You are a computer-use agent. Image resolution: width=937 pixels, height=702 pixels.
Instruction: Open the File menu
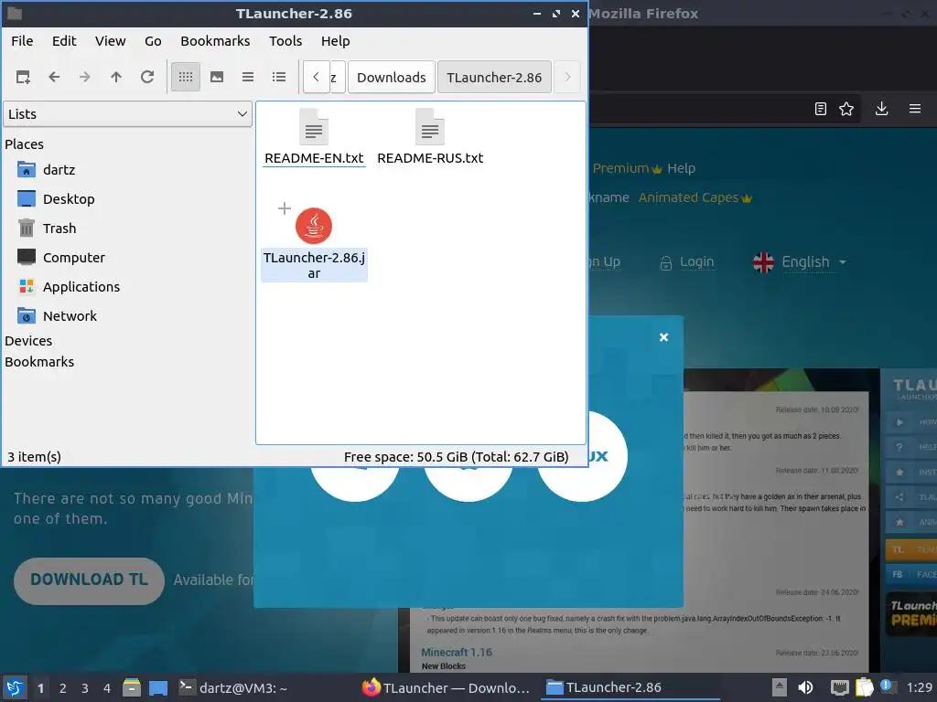click(22, 41)
